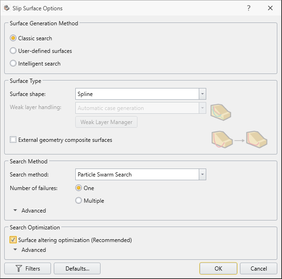Screen dimensions: 282x279
Task: Click the weak layer handling illustration icon
Action: 221,111
